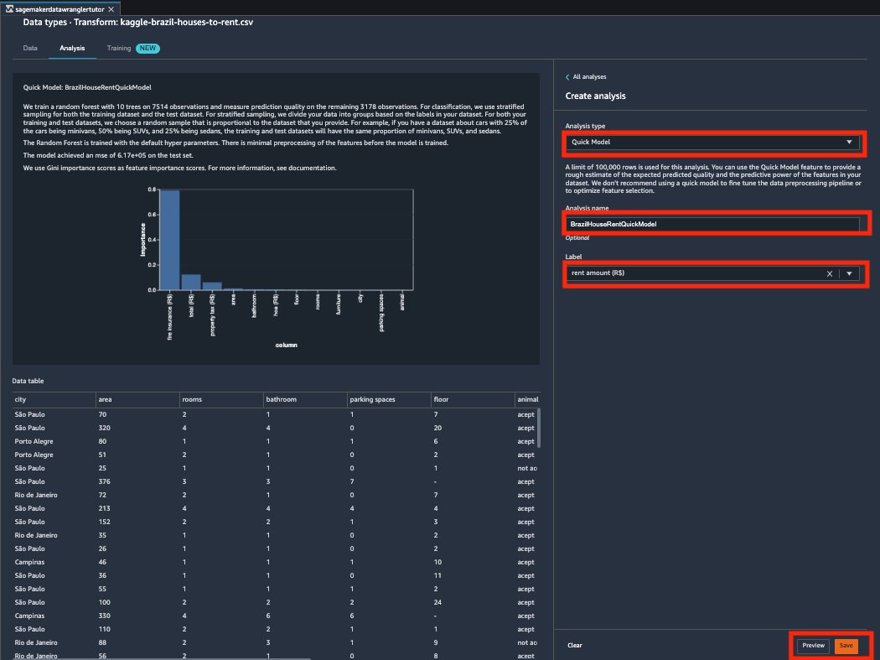The width and height of the screenshot is (880, 660).
Task: Open the Training tab
Action: point(119,49)
